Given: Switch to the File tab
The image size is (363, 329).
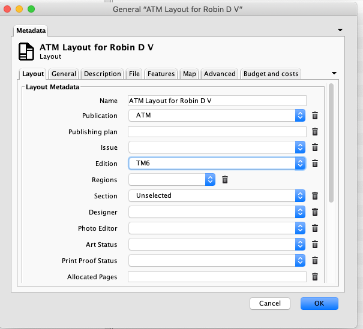Looking at the screenshot, I should [x=134, y=74].
